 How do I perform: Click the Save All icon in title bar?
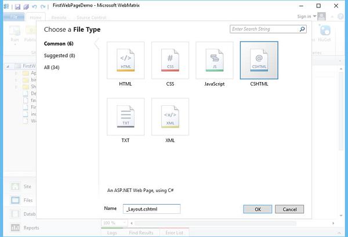pyautogui.click(x=26, y=6)
